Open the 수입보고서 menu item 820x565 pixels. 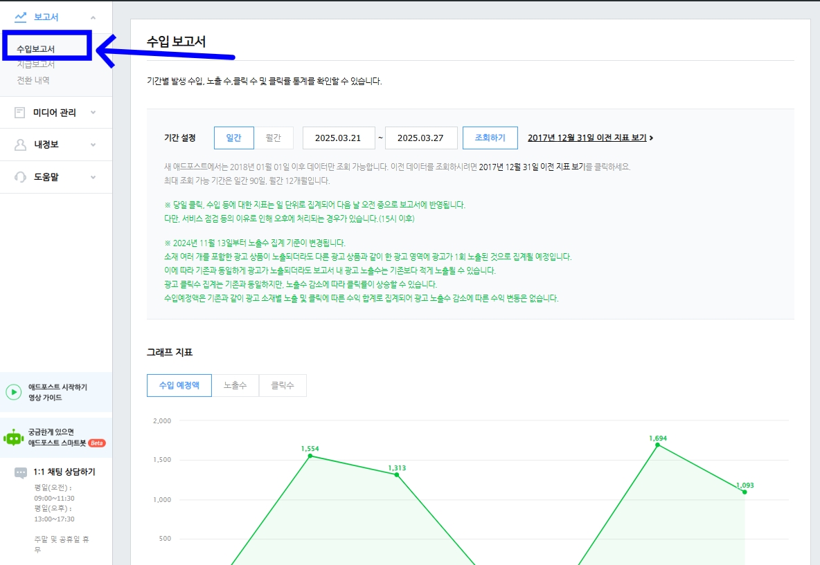[x=35, y=49]
